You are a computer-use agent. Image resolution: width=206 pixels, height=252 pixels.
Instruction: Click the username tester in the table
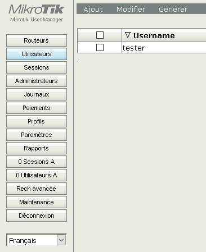tap(133, 48)
